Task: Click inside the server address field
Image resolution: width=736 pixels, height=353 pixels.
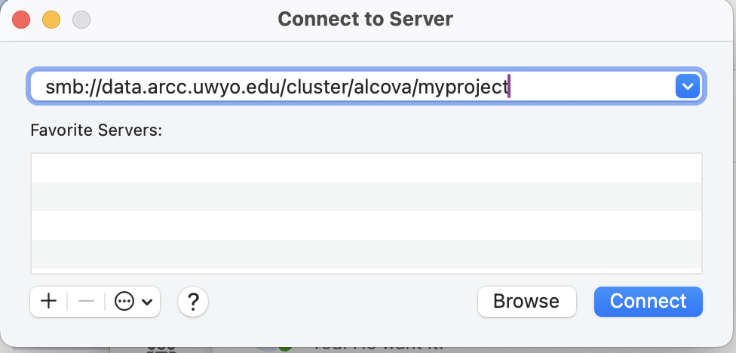Action: point(588,87)
